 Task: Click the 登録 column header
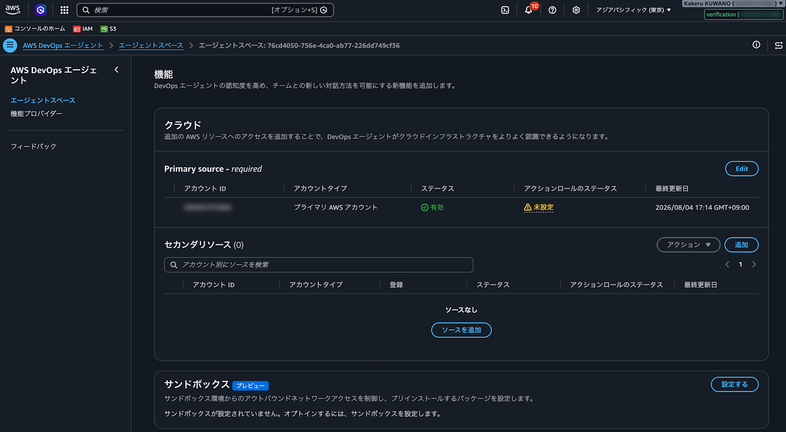397,285
